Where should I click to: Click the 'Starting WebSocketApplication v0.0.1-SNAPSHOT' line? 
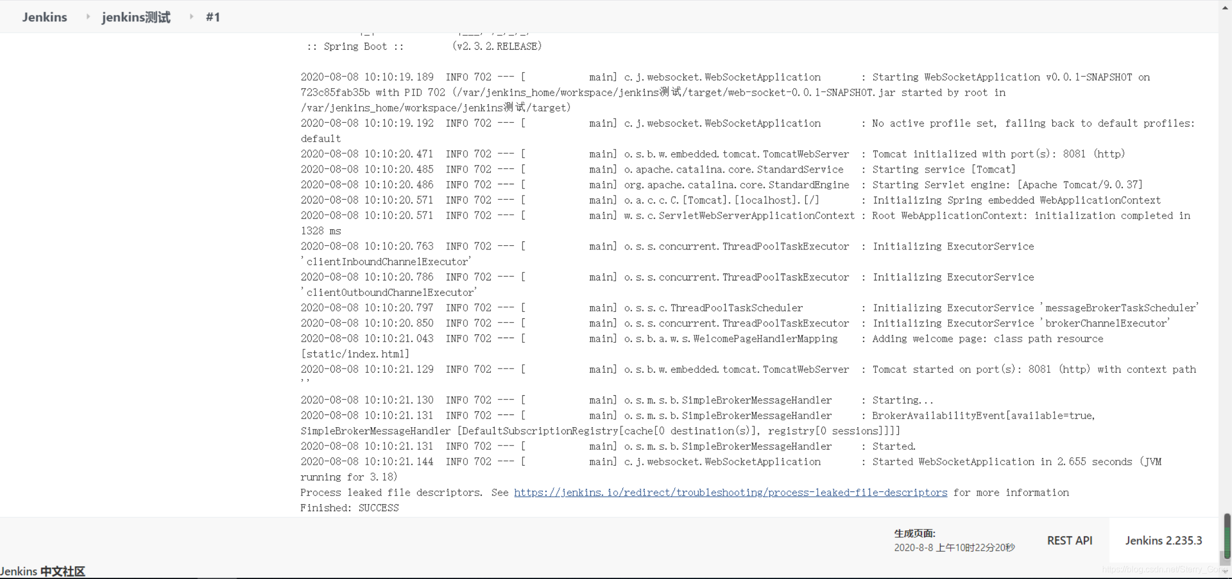tap(725, 77)
